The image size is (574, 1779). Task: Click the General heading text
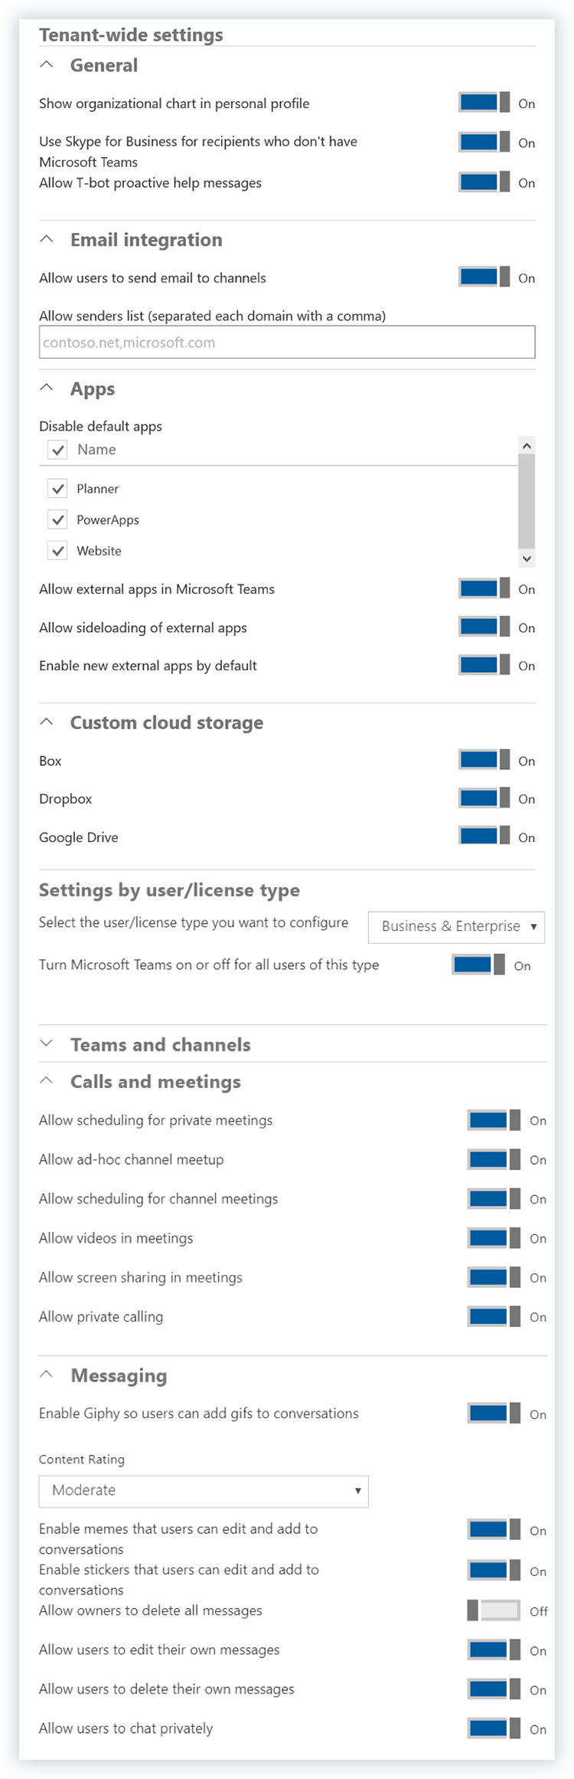click(x=104, y=65)
